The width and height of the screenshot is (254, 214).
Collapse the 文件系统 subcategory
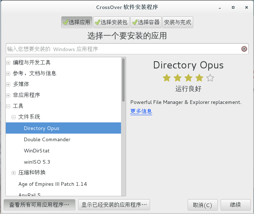point(14,117)
